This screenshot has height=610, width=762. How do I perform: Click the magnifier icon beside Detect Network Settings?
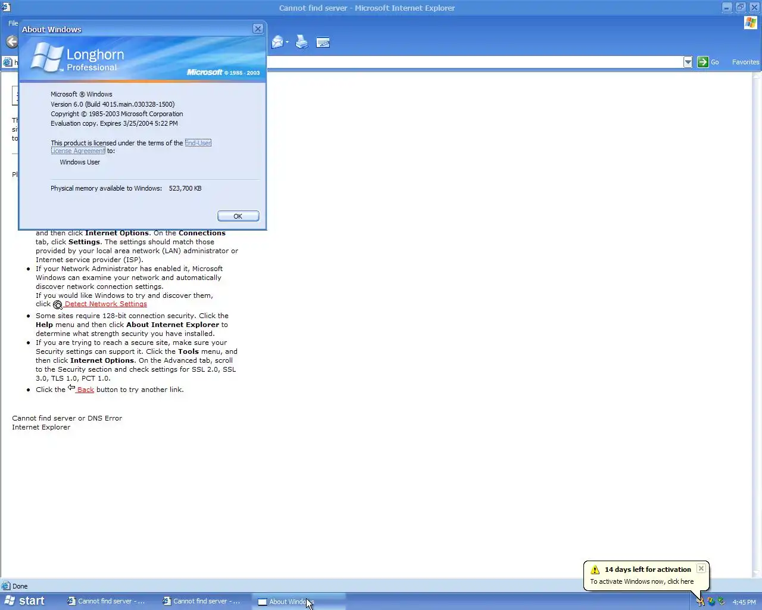58,304
